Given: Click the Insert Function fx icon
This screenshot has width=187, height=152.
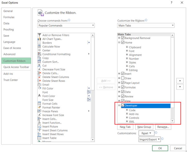Looking at the screenshot, I should tap(39, 122).
